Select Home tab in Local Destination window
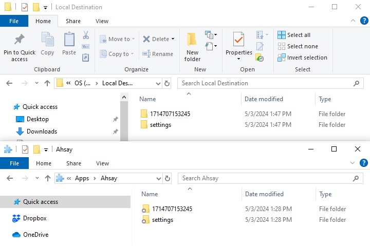 [x=43, y=21]
